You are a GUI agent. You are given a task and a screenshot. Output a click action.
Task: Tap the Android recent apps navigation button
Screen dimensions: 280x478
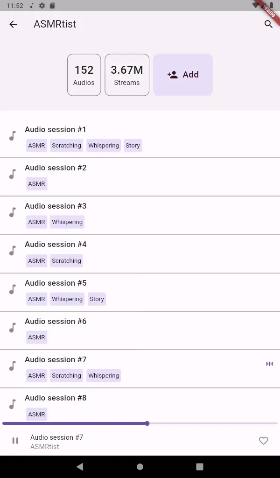click(200, 466)
